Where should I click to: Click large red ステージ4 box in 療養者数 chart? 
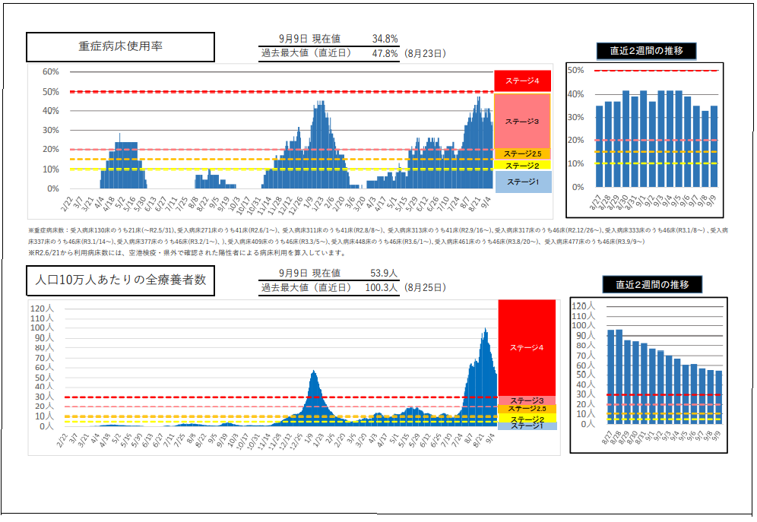click(526, 346)
